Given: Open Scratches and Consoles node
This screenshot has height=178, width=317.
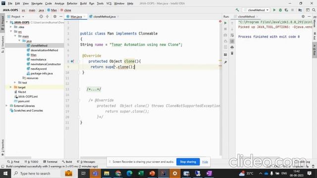Looking at the screenshot, I should pos(28,110).
